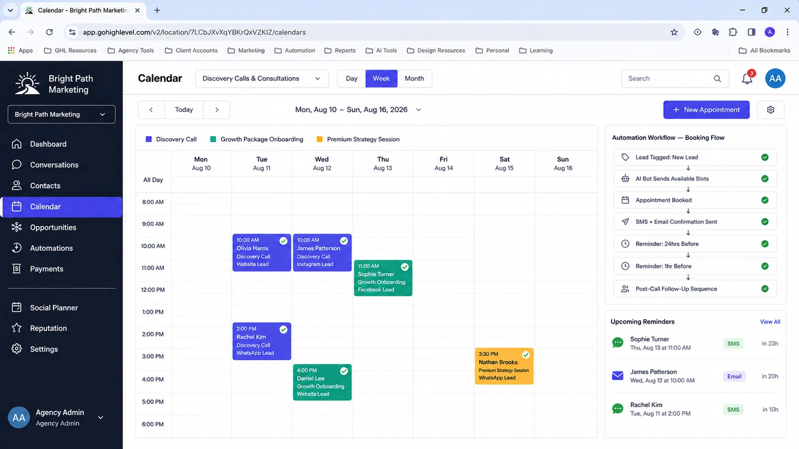799x449 pixels.
Task: Open the browser extensions puzzle icon
Action: pos(733,32)
